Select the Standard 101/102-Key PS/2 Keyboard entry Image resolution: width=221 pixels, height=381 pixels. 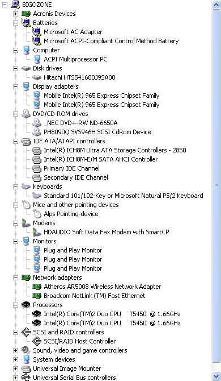click(x=123, y=196)
